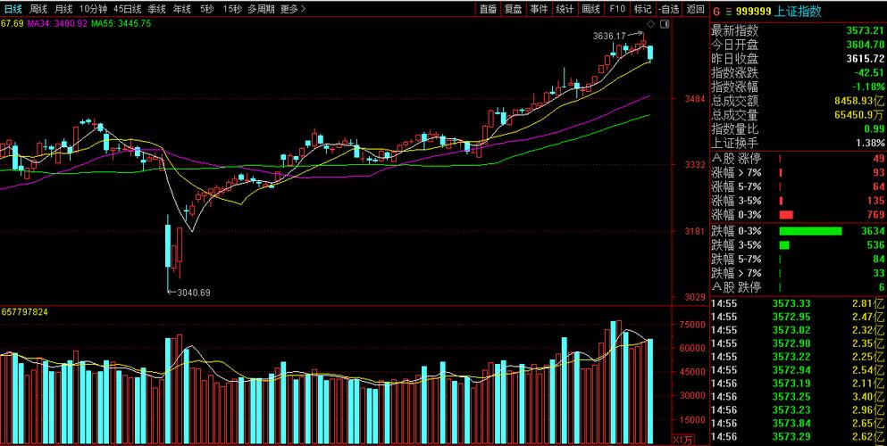Click the diamond icon above the chart
The height and width of the screenshot is (446, 887).
(x=649, y=22)
